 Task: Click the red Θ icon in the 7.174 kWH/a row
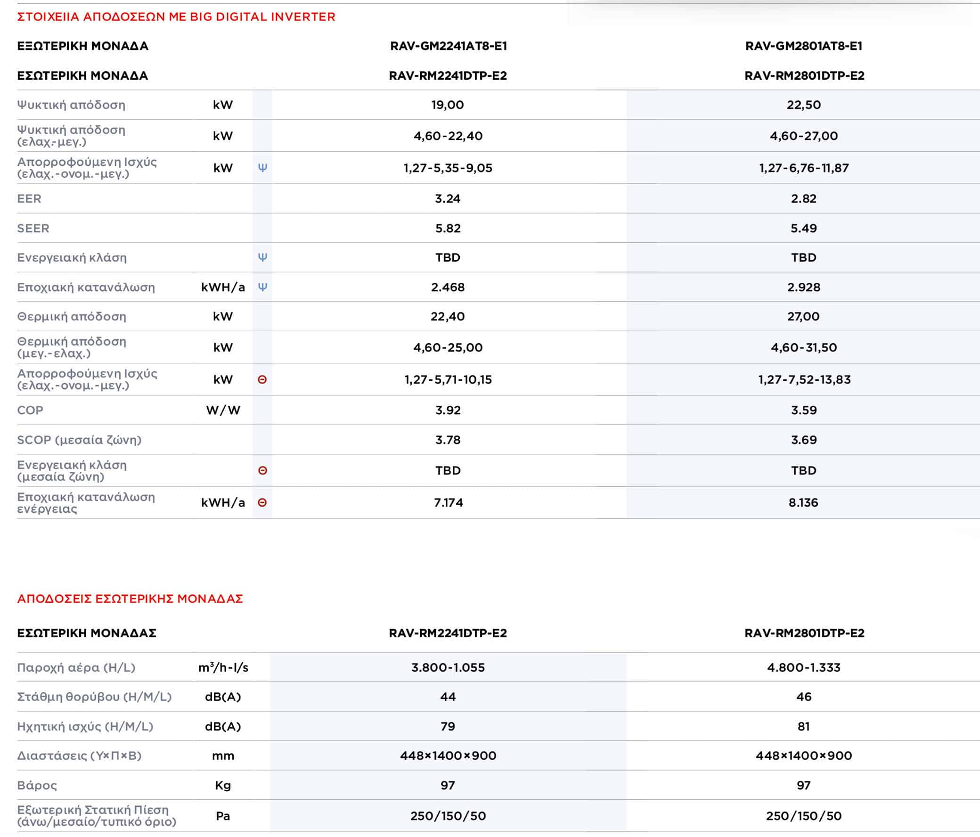(262, 502)
